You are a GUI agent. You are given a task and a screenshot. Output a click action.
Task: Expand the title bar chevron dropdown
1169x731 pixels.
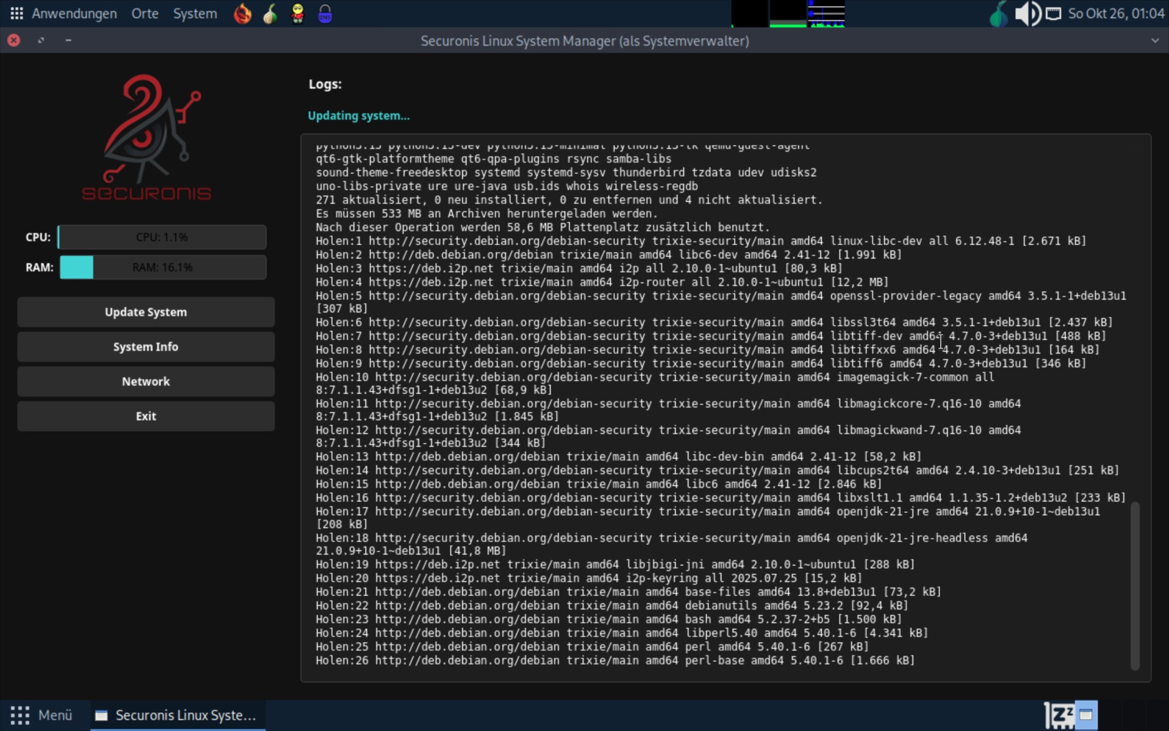coord(1155,41)
